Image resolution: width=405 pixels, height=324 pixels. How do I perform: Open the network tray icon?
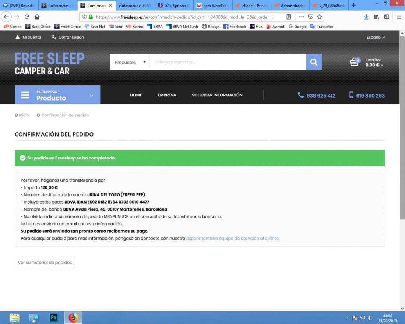coord(363,318)
